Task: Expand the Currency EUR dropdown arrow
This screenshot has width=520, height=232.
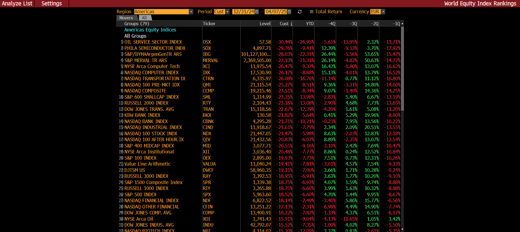Action: pyautogui.click(x=383, y=12)
